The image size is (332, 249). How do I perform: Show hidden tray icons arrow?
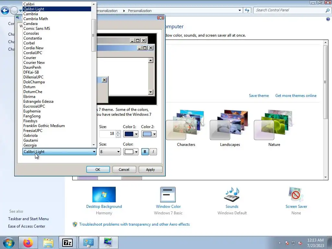(x=279, y=243)
